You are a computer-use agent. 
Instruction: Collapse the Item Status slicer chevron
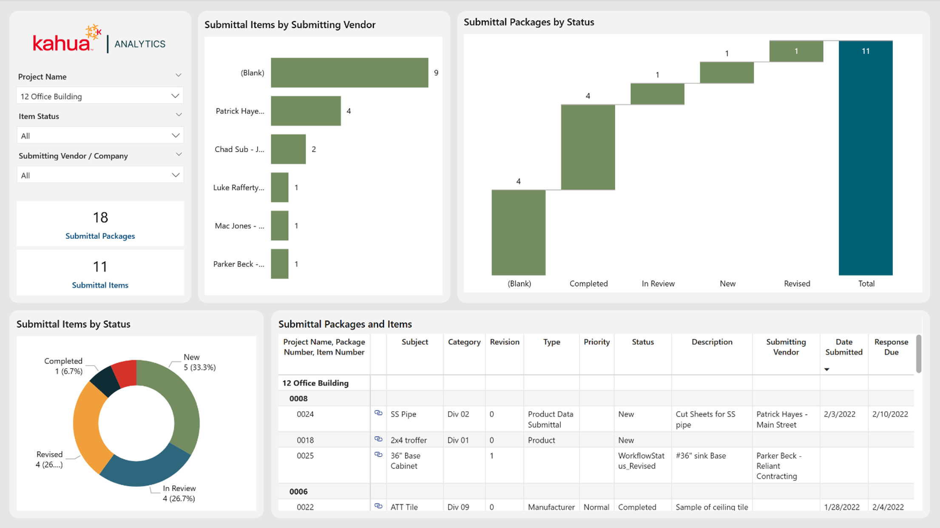click(x=179, y=115)
